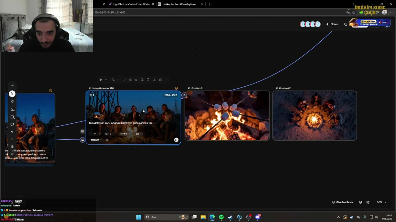The width and height of the screenshot is (396, 222).
Task: Select the Creation #2 overhead campfire image
Action: pos(315,116)
